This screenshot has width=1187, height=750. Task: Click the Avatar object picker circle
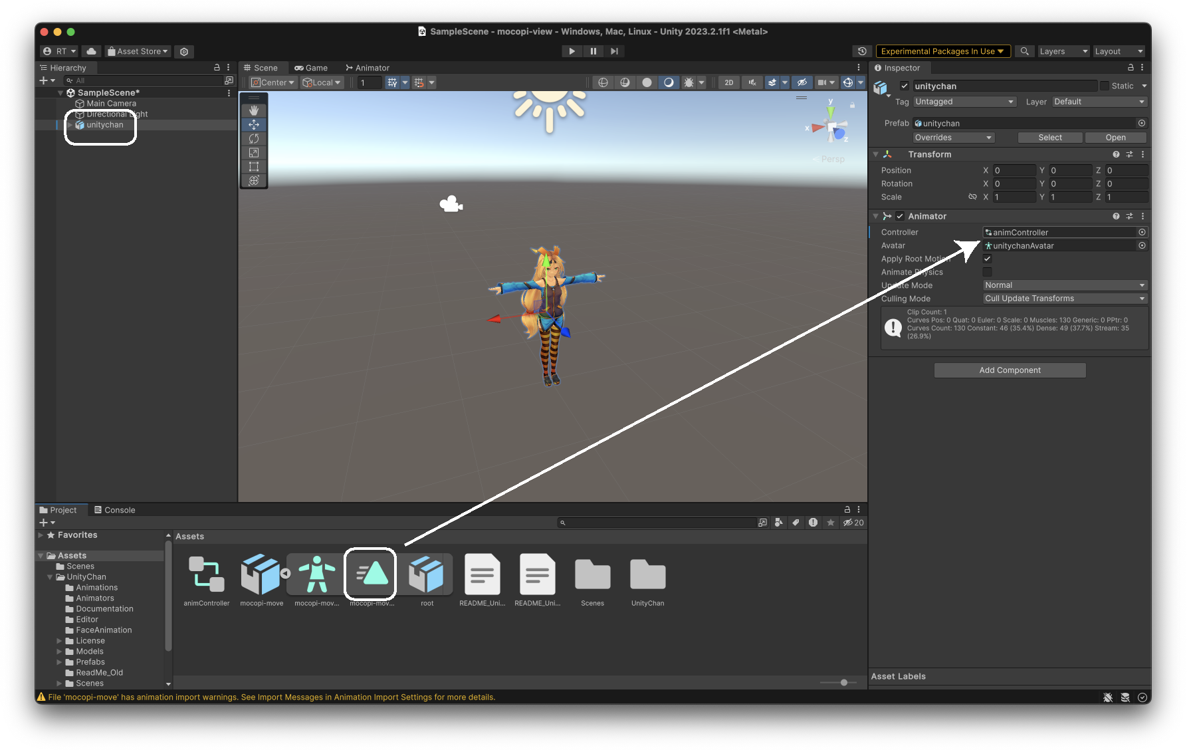(x=1142, y=245)
